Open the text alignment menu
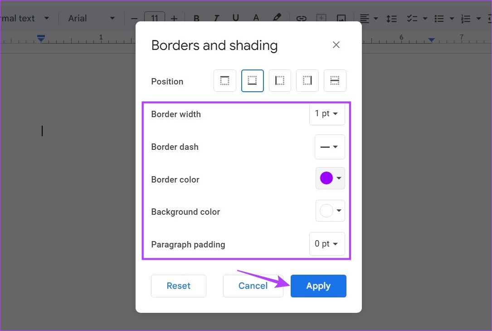Screen dimensions: 492x331 [x=368, y=19]
